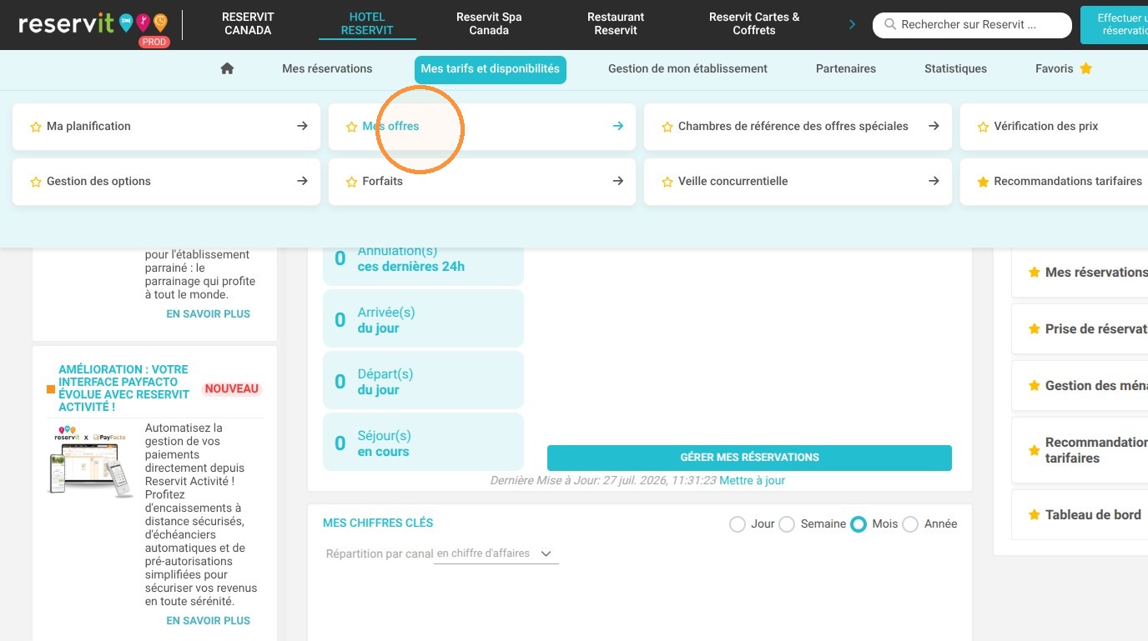Click the search magnifier icon
The image size is (1148, 641).
point(890,25)
